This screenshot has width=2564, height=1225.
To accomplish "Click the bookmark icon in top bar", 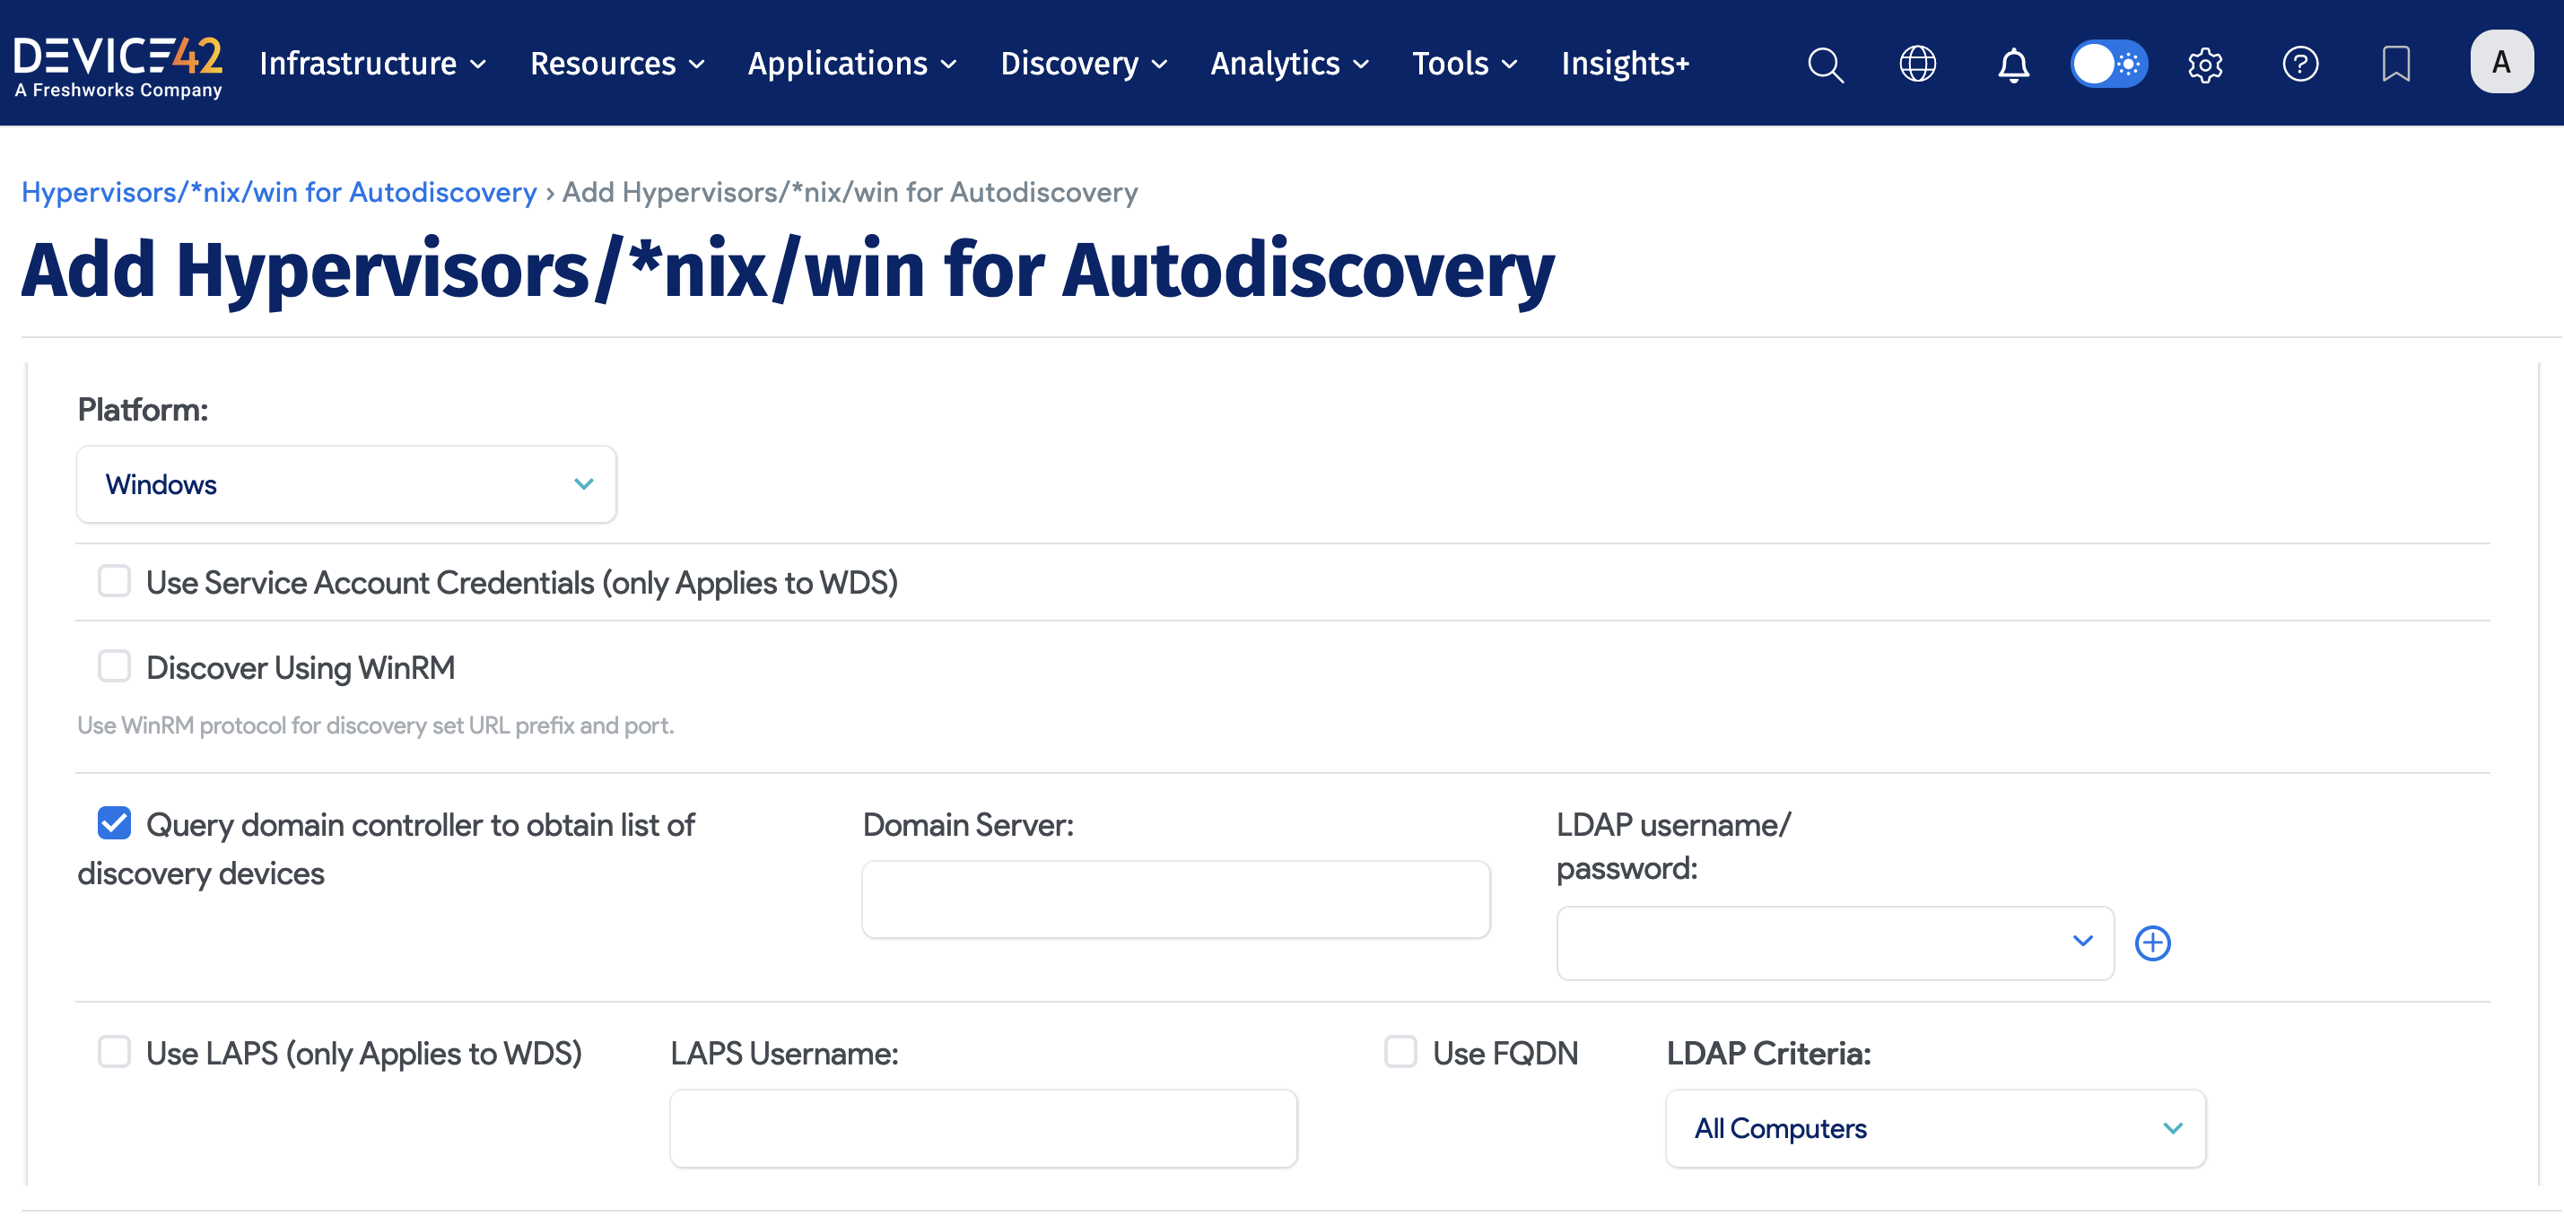I will pyautogui.click(x=2394, y=64).
